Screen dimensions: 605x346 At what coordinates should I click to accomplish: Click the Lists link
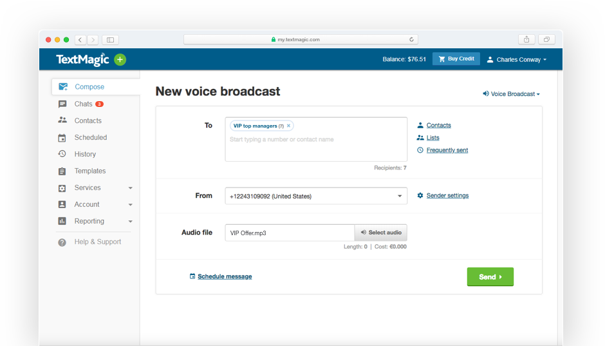[433, 138]
